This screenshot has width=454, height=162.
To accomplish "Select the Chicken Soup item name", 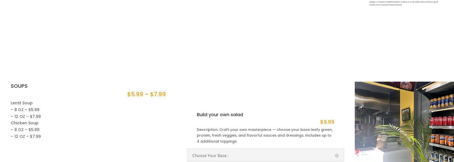I will click(25, 123).
